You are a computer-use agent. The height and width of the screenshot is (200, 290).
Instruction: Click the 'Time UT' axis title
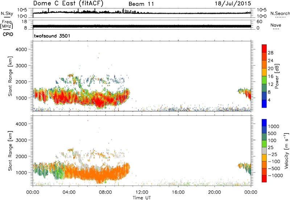142,197
